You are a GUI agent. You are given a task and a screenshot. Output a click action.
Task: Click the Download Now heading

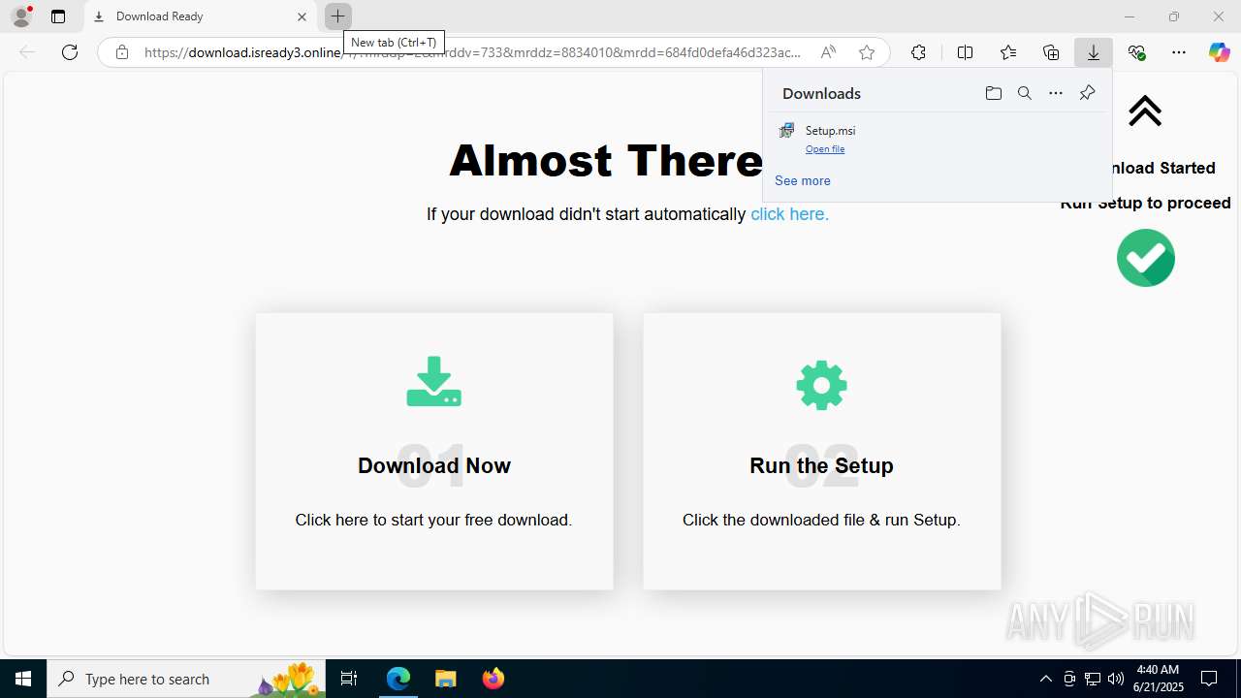434,465
